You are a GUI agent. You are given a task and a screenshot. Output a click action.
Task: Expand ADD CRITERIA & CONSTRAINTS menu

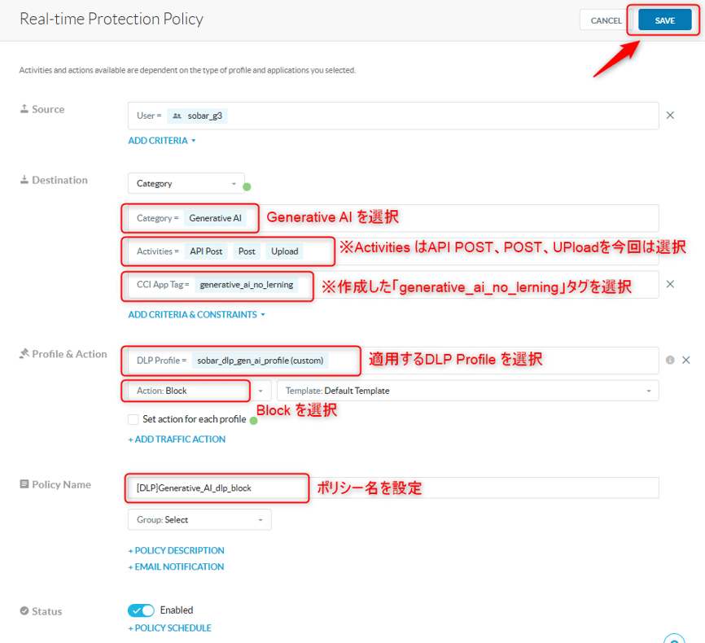(196, 315)
